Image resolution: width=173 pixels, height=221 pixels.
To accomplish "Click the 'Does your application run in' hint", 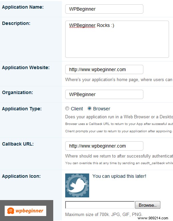I will tap(119, 117).
